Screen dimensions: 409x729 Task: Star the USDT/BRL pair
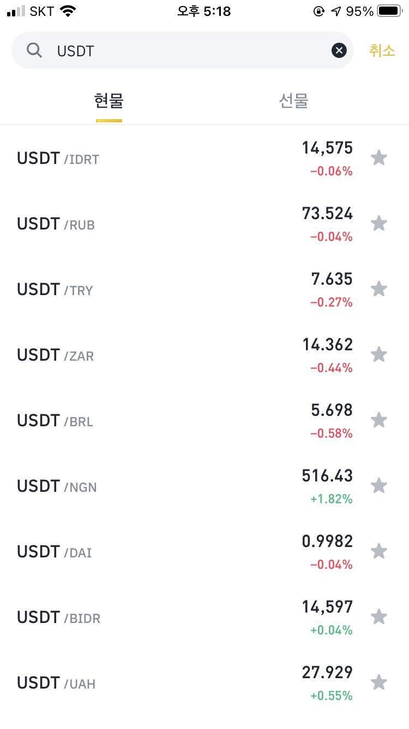(378, 420)
